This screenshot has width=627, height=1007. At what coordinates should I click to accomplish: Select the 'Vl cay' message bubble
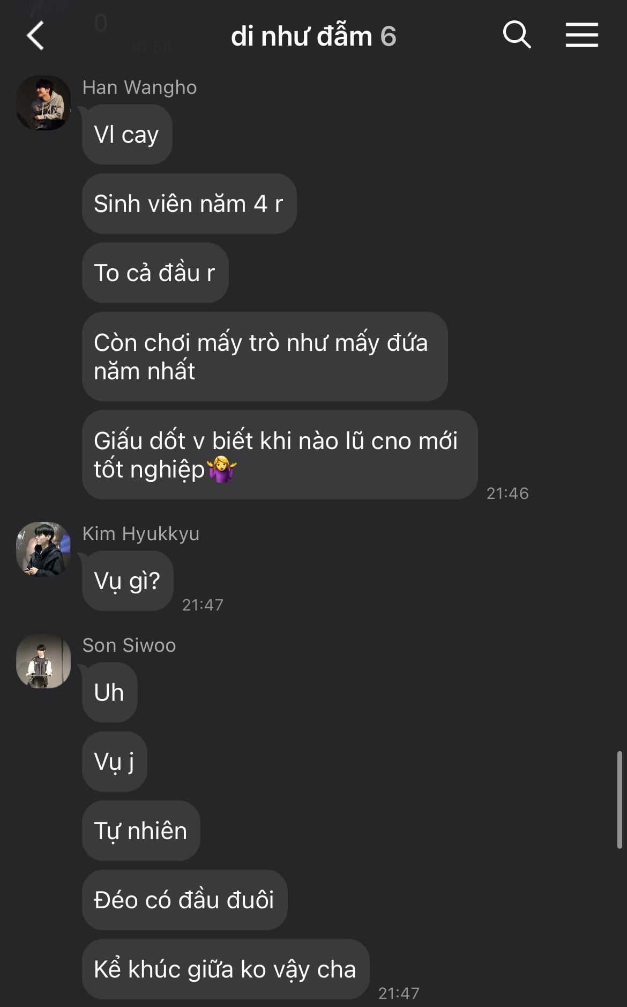click(x=127, y=134)
